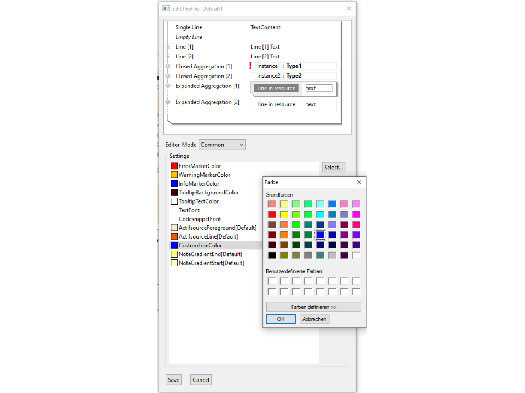Click the yellow-orange WarningMarkerColor swatch
525x393 pixels.
[x=174, y=175]
